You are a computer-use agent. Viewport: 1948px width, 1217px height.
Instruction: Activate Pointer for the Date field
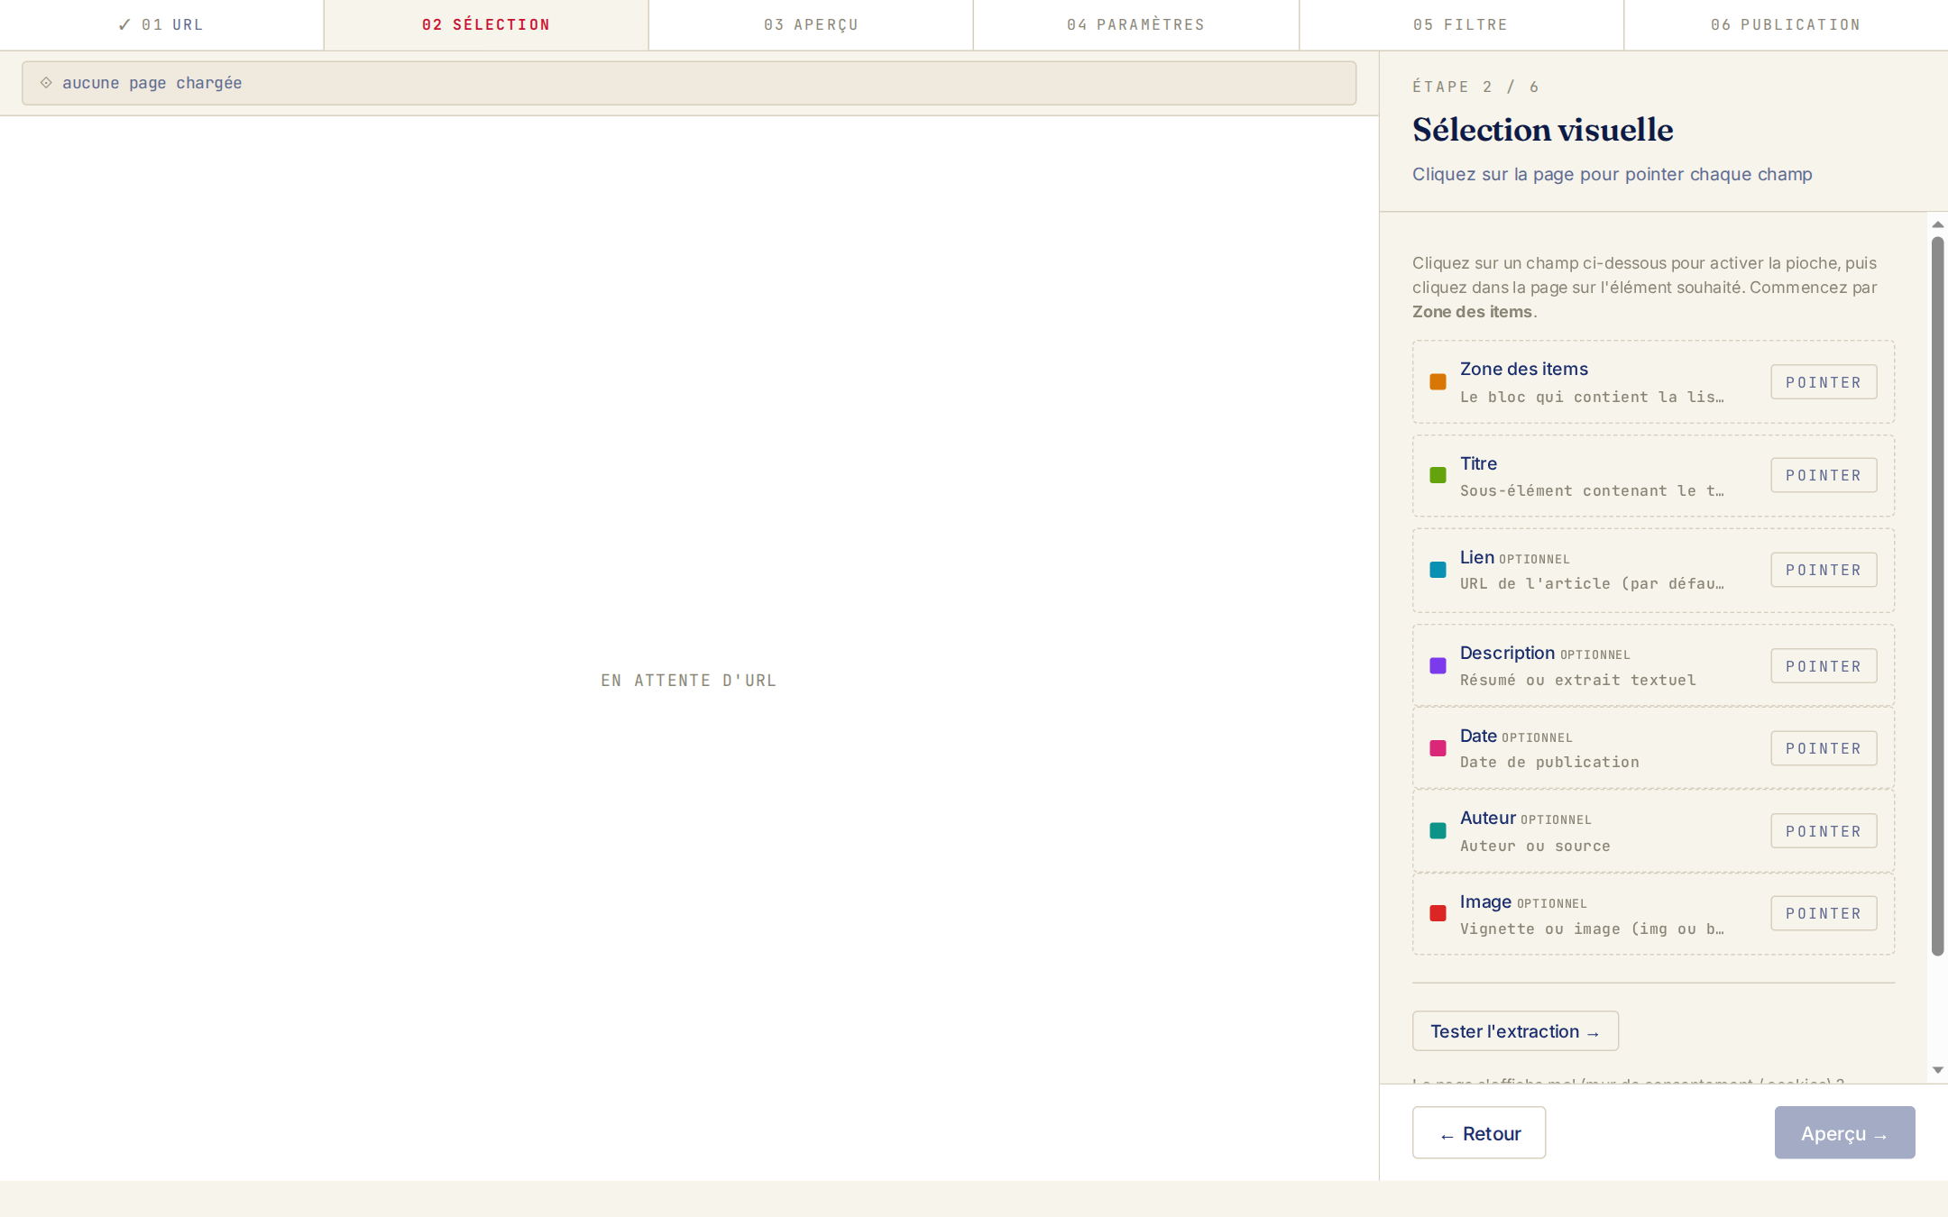(1824, 748)
